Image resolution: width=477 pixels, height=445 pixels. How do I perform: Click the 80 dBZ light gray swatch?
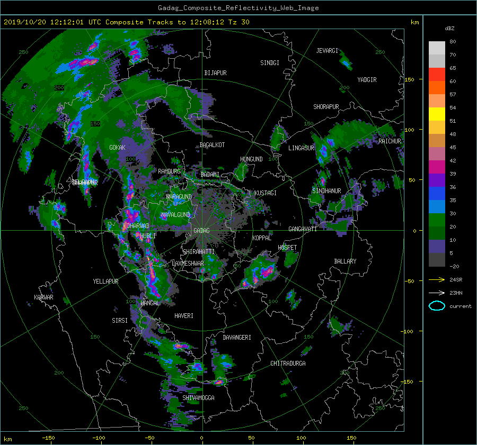437,48
